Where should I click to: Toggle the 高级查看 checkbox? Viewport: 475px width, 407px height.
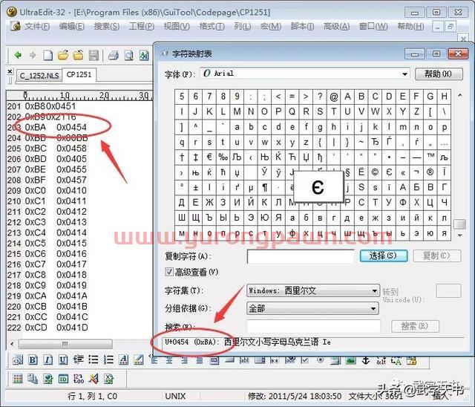(x=169, y=272)
